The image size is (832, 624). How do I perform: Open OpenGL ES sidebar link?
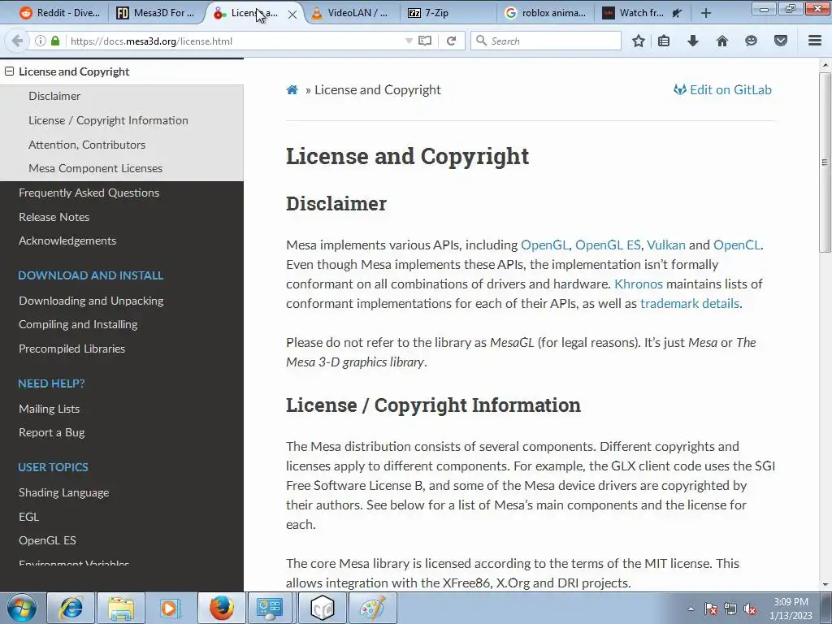(47, 540)
